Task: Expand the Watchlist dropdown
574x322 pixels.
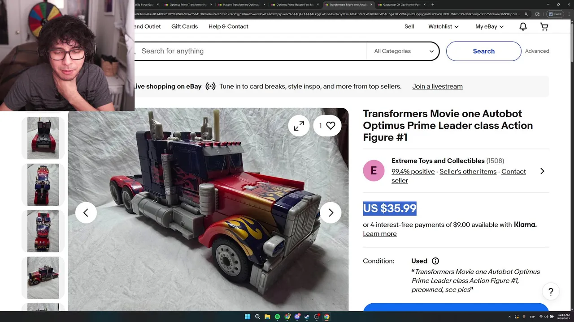Action: (x=444, y=27)
